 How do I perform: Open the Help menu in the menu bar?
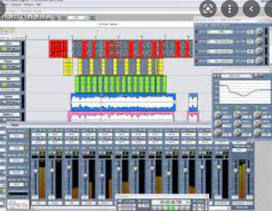click(39, 5)
